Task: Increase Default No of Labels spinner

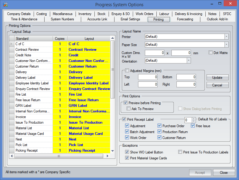Action: 194,119
